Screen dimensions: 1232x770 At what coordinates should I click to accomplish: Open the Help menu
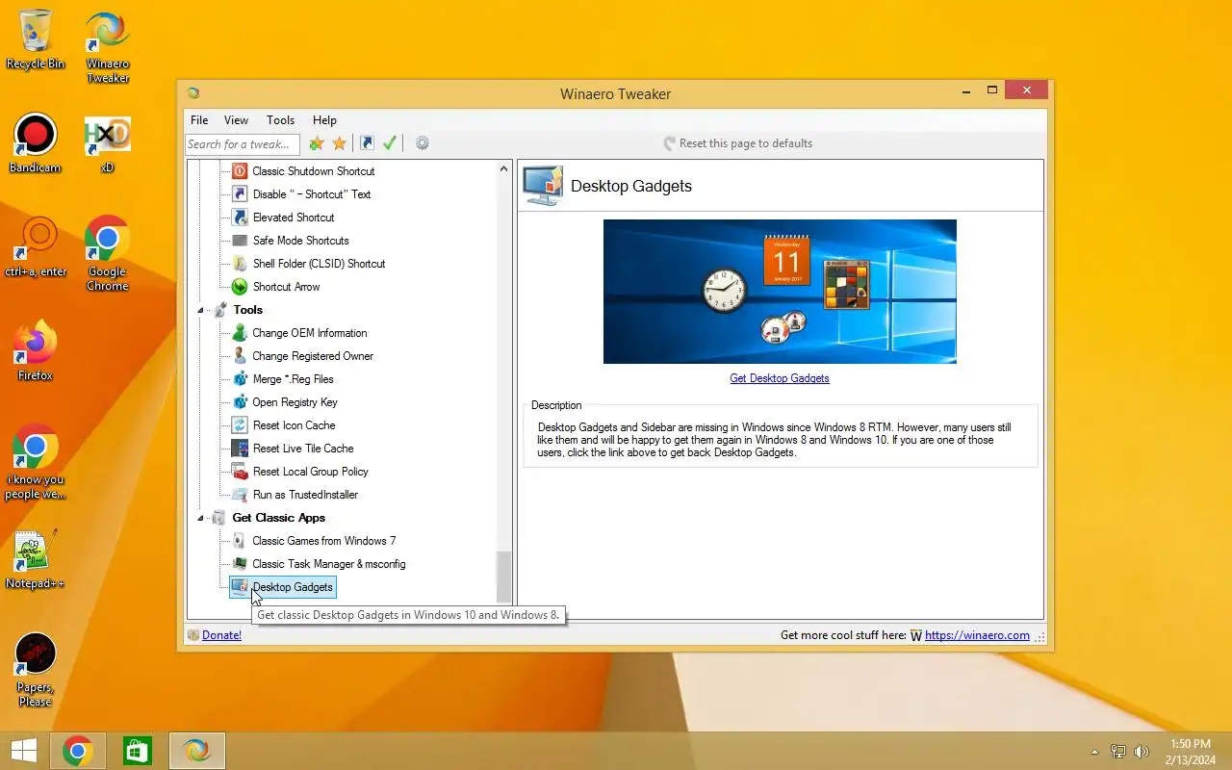point(324,120)
